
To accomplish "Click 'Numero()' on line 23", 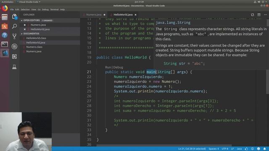I will (170, 82).
